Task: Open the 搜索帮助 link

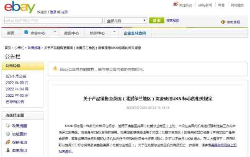Action: 173,21
